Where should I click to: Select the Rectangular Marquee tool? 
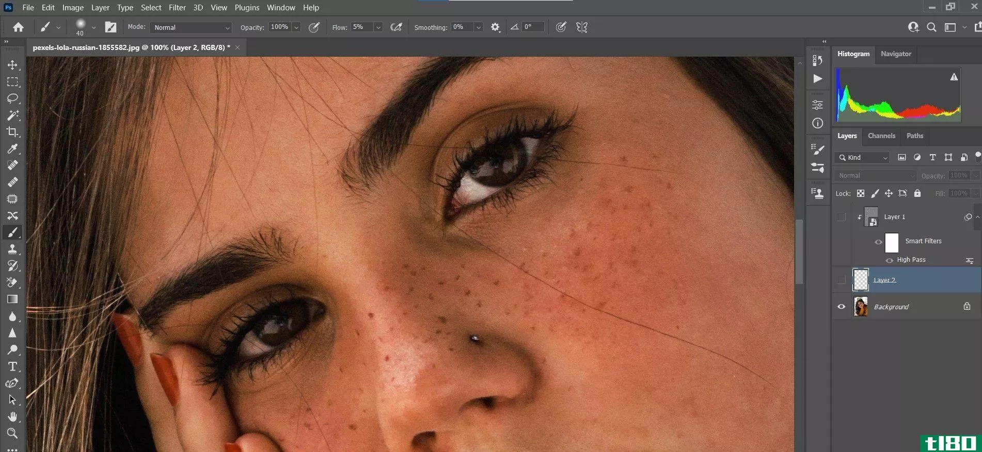[x=12, y=82]
